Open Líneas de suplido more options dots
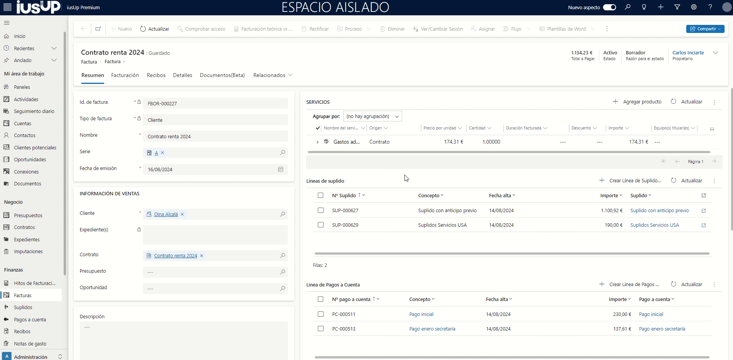Viewport: 733px width, 360px height. coord(714,181)
